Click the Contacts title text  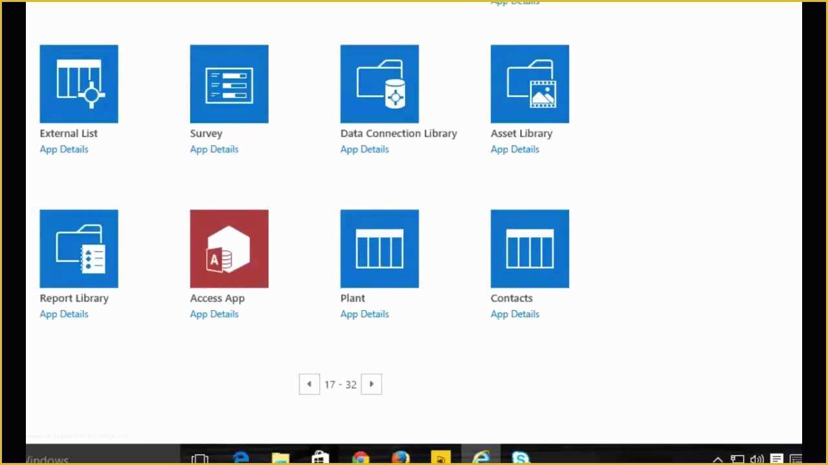point(512,298)
